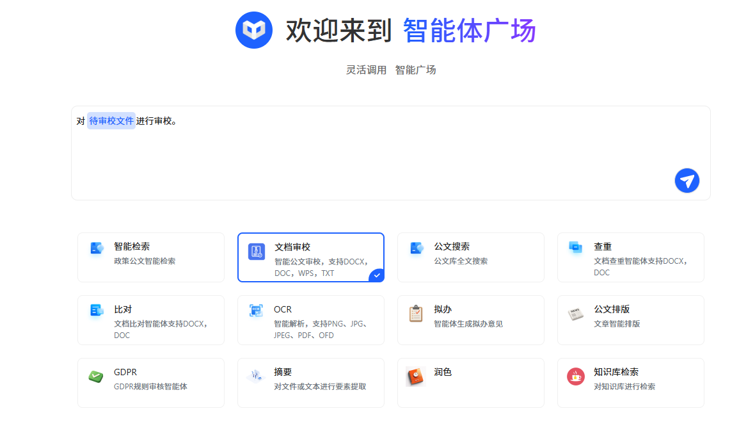Viewport: 739px width, 429px height.
Task: Click the 公文搜索 card icon
Action: (417, 248)
